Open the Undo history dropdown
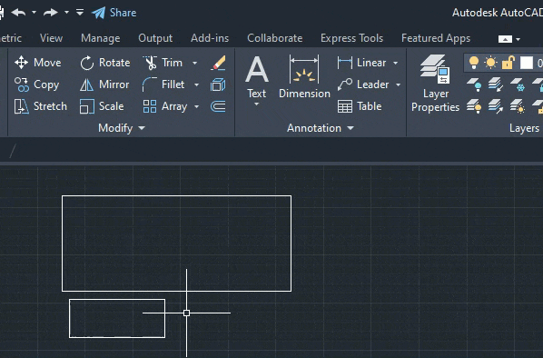This screenshot has width=543, height=358. 34,13
